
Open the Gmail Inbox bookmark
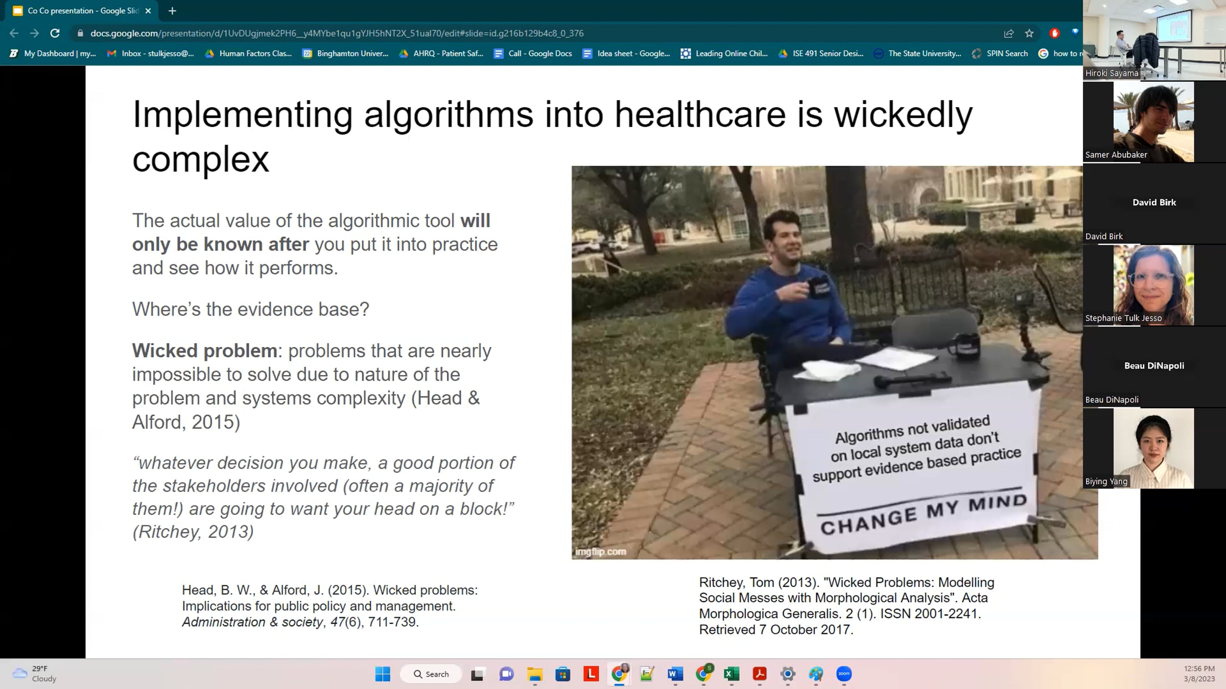pos(151,54)
